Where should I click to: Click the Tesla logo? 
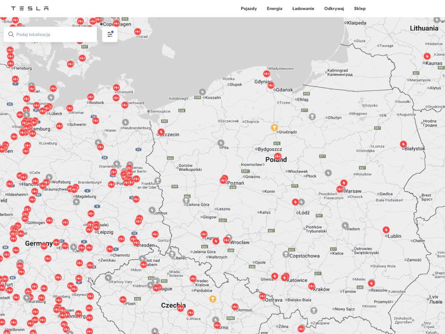pyautogui.click(x=30, y=8)
